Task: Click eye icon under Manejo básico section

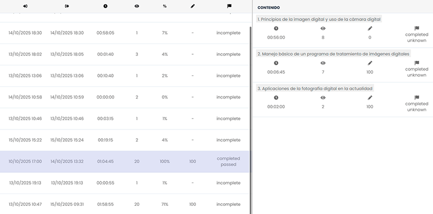Action: [x=323, y=63]
